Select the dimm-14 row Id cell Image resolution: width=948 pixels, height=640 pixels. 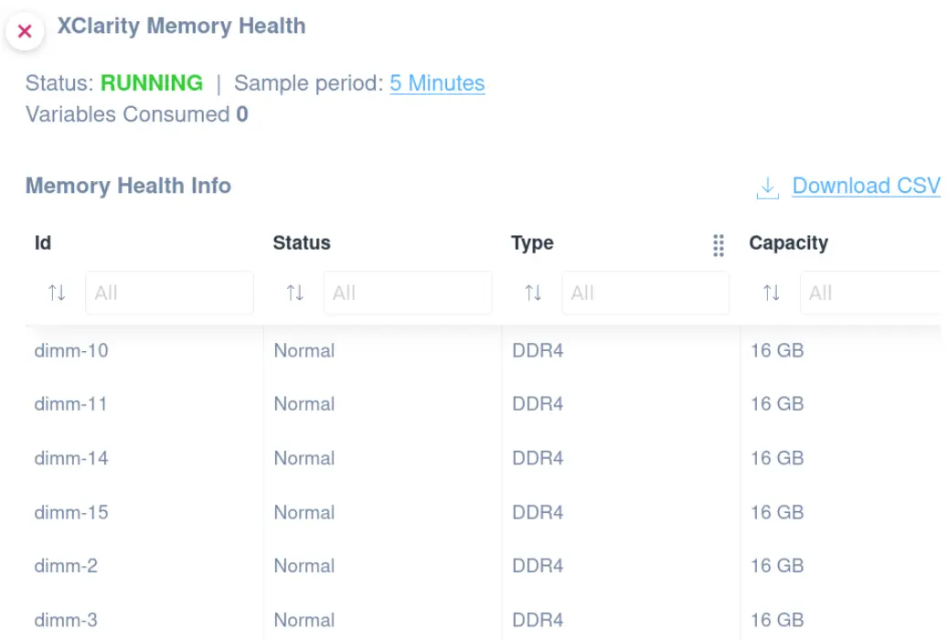[71, 458]
